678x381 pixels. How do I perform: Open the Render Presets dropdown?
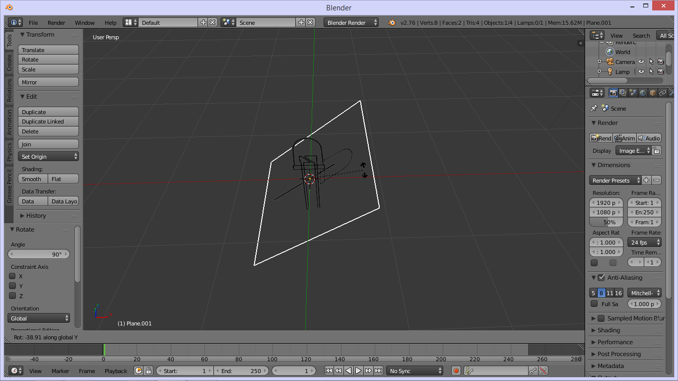coord(615,180)
